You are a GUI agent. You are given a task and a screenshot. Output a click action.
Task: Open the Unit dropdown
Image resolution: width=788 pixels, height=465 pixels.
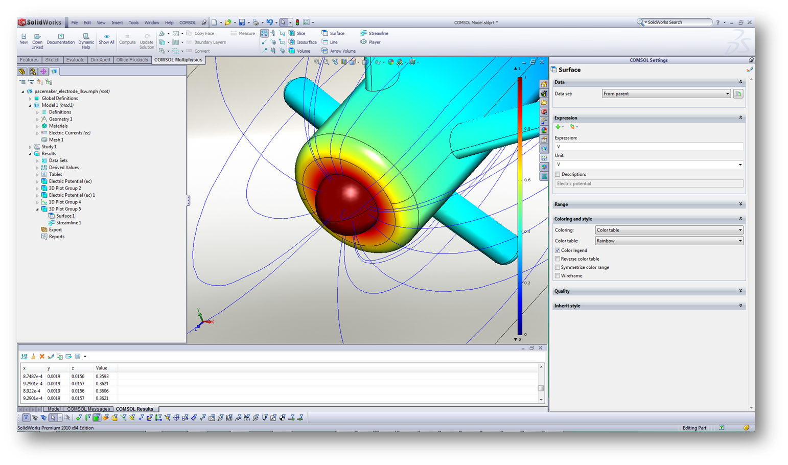[649, 165]
